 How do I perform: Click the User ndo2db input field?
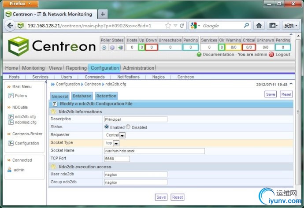pos(136,175)
